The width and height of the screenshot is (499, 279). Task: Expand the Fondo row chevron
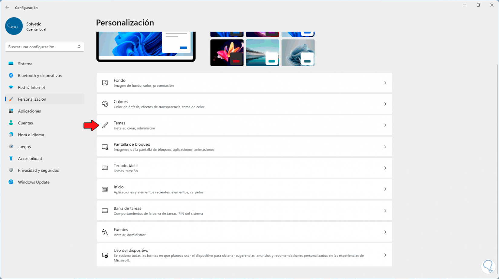click(385, 83)
